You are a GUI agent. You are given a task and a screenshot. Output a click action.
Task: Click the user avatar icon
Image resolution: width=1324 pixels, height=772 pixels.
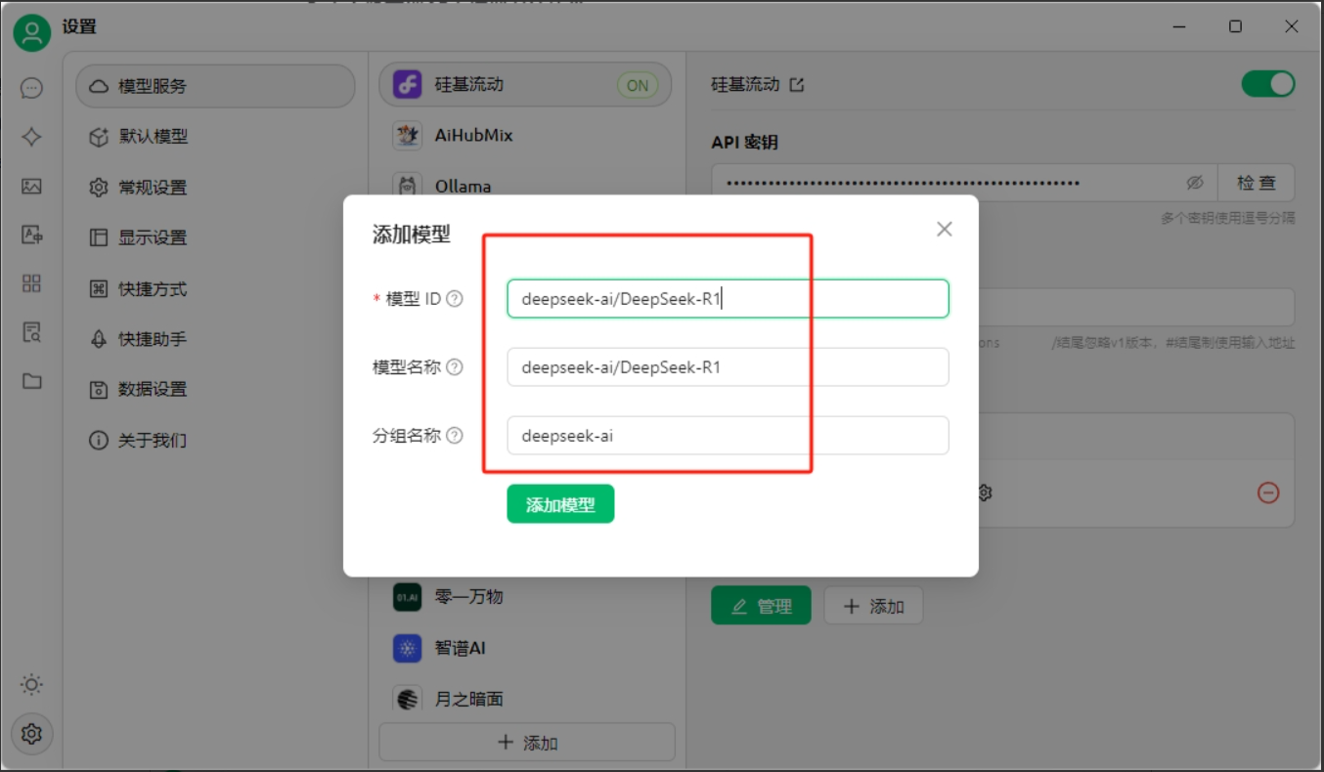32,33
